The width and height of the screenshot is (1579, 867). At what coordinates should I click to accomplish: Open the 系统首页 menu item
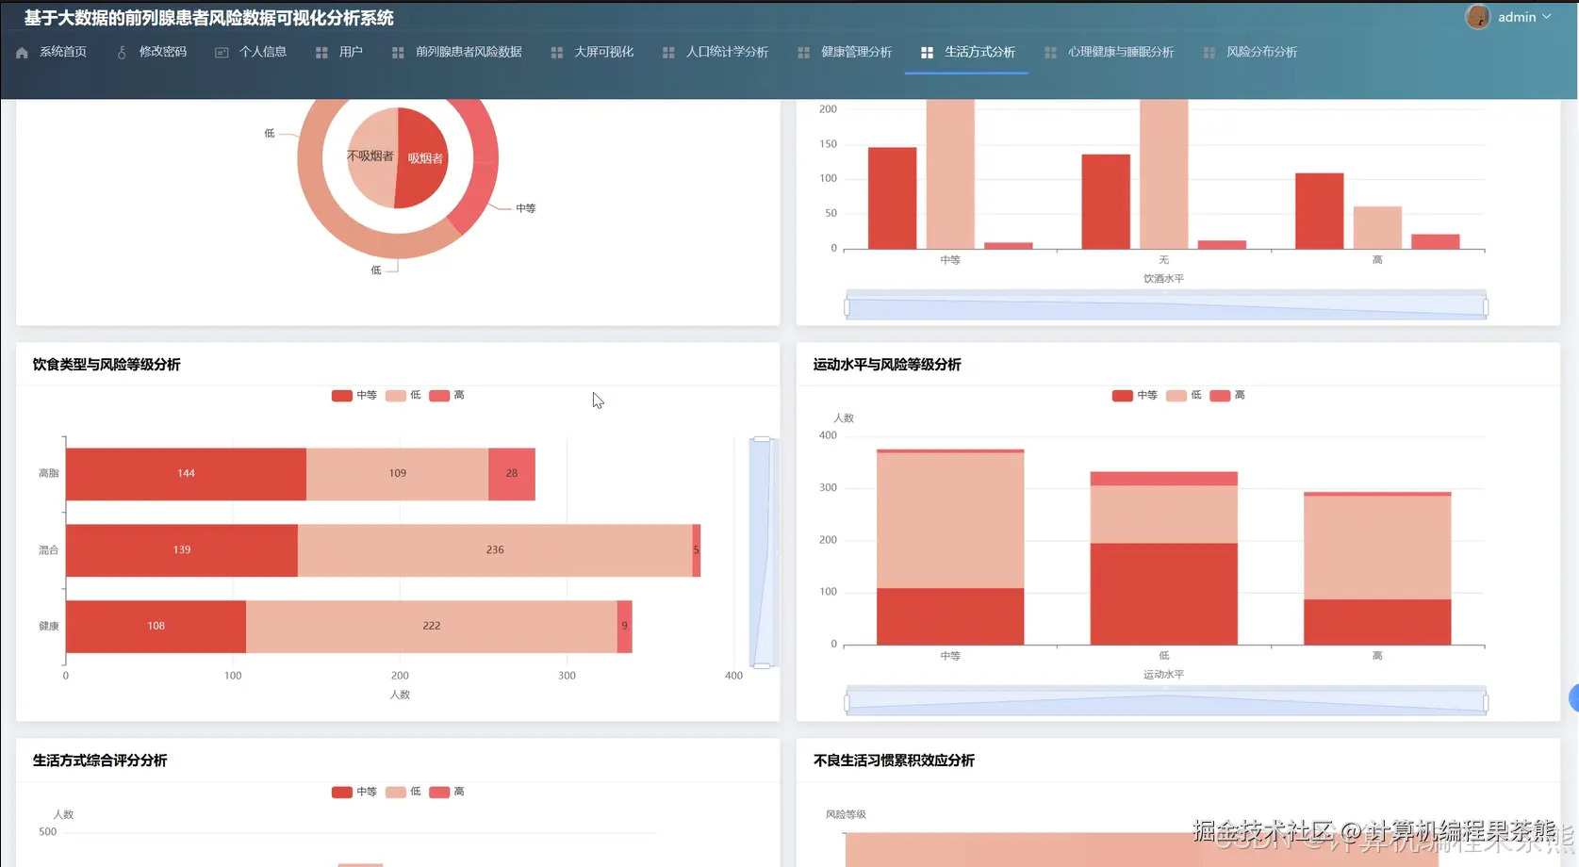click(x=63, y=52)
